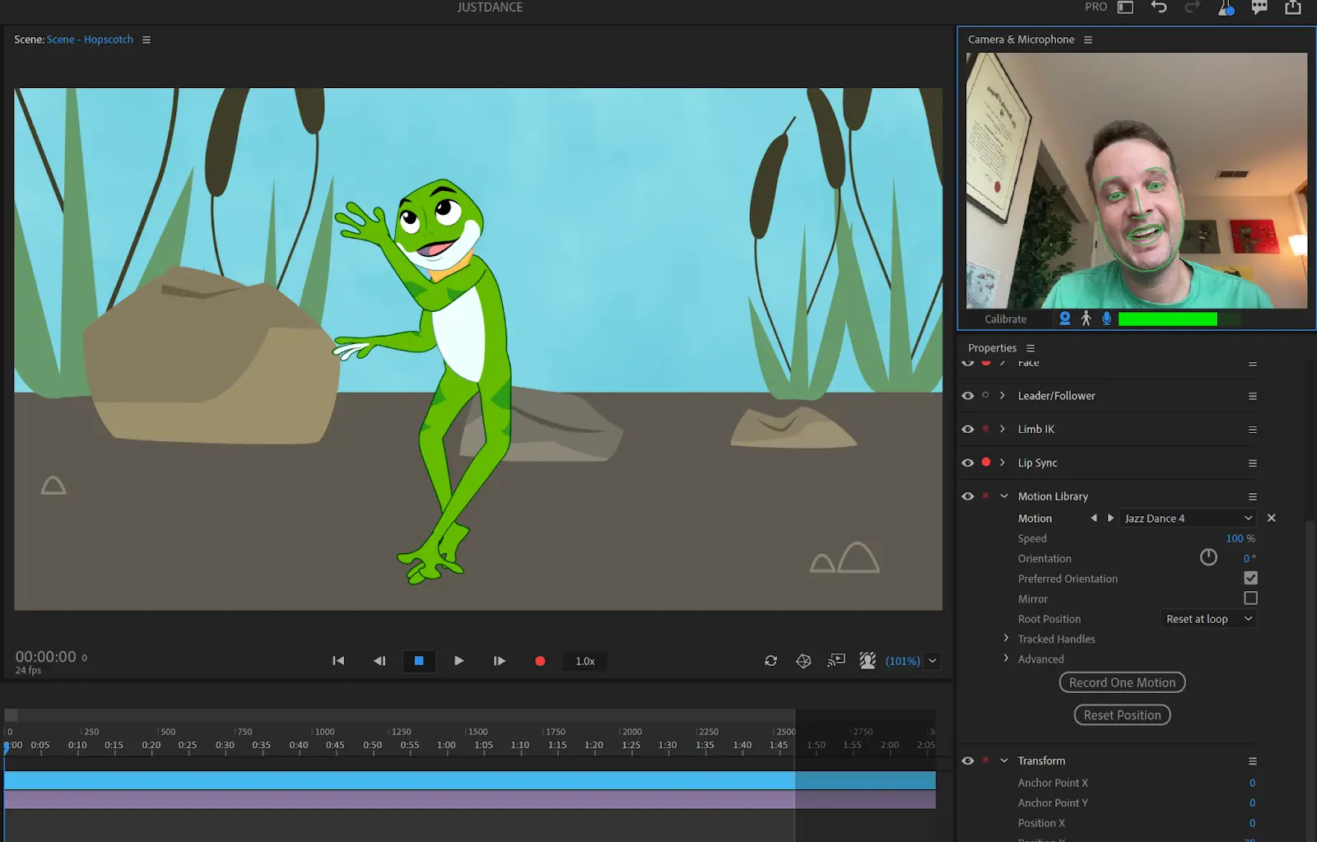Click the diamond-shaped rig icon beside the refresh icon
This screenshot has height=842, width=1317.
(803, 660)
